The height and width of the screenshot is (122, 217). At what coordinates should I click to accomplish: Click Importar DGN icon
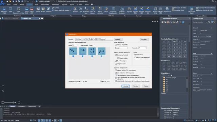[x=135, y=11]
